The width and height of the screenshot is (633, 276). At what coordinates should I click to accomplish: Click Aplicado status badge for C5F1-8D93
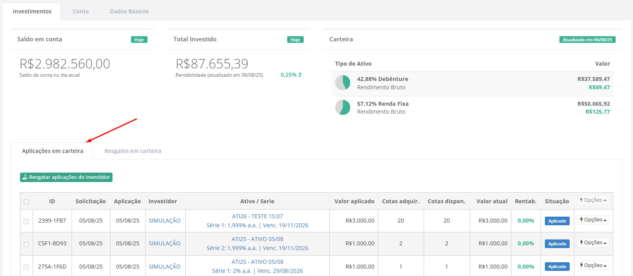pos(557,244)
